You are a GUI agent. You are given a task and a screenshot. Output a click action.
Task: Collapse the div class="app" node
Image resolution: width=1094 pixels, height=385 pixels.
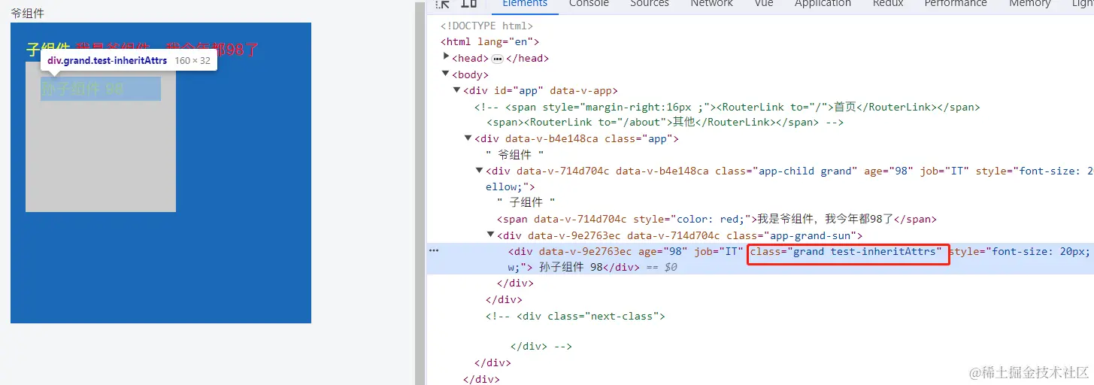(x=469, y=138)
